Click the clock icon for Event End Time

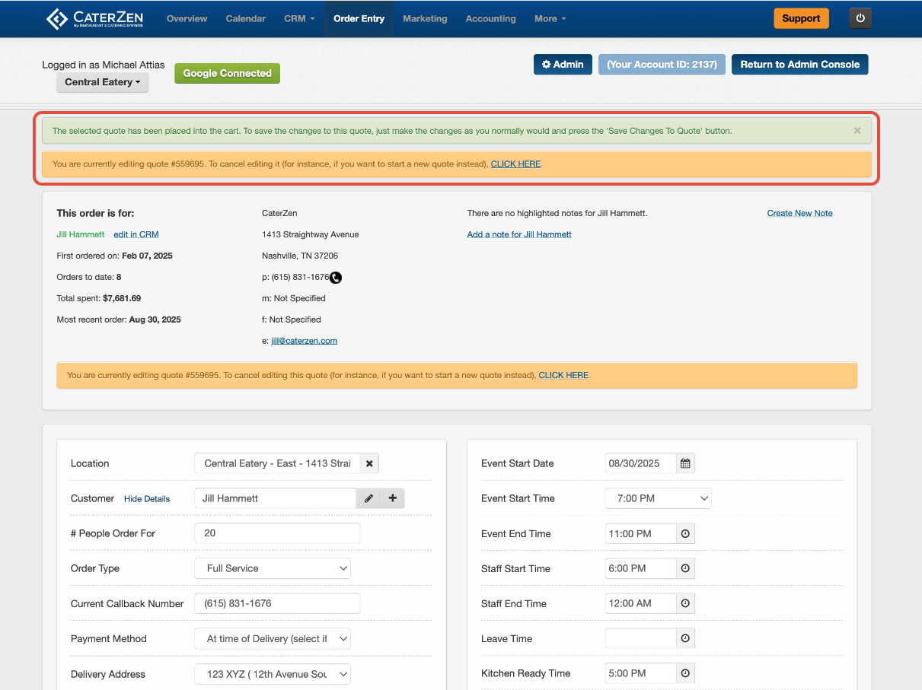coord(685,534)
